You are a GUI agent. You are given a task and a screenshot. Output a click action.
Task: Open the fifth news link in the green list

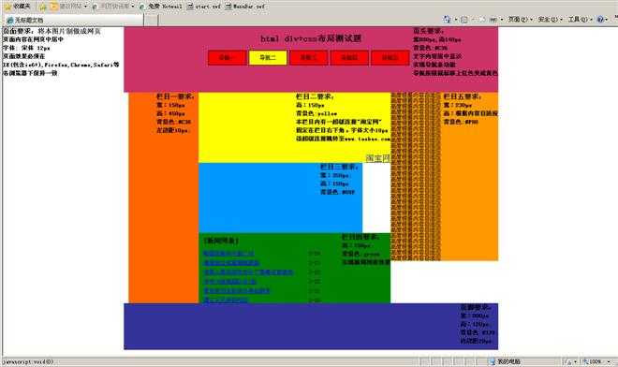tap(237, 291)
